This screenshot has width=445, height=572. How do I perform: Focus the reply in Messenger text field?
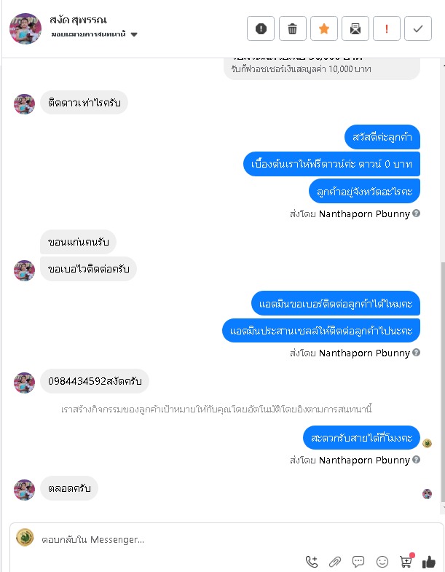[227, 539]
